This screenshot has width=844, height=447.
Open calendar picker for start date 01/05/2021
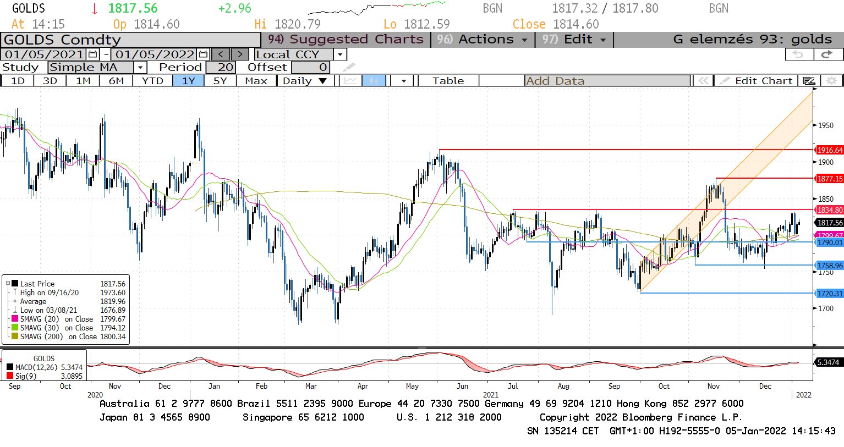pyautogui.click(x=92, y=54)
